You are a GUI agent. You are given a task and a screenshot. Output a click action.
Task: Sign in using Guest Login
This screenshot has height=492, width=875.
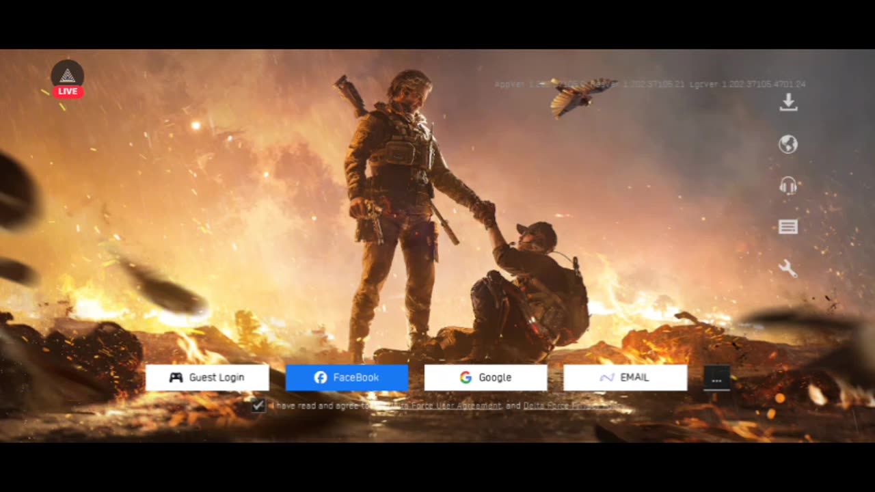[207, 377]
